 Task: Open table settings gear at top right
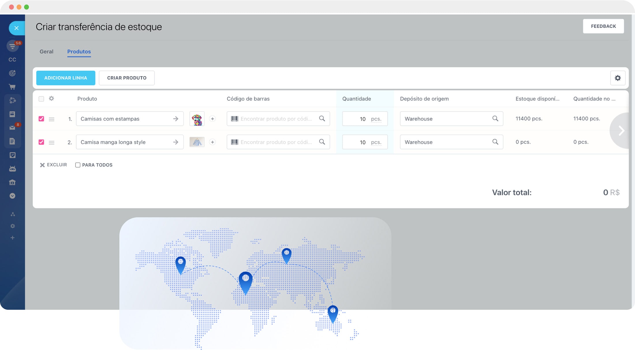pos(617,78)
